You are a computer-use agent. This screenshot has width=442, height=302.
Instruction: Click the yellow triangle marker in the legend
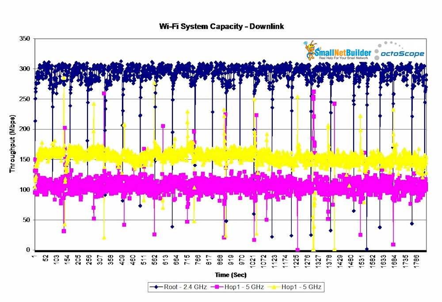coord(274,287)
